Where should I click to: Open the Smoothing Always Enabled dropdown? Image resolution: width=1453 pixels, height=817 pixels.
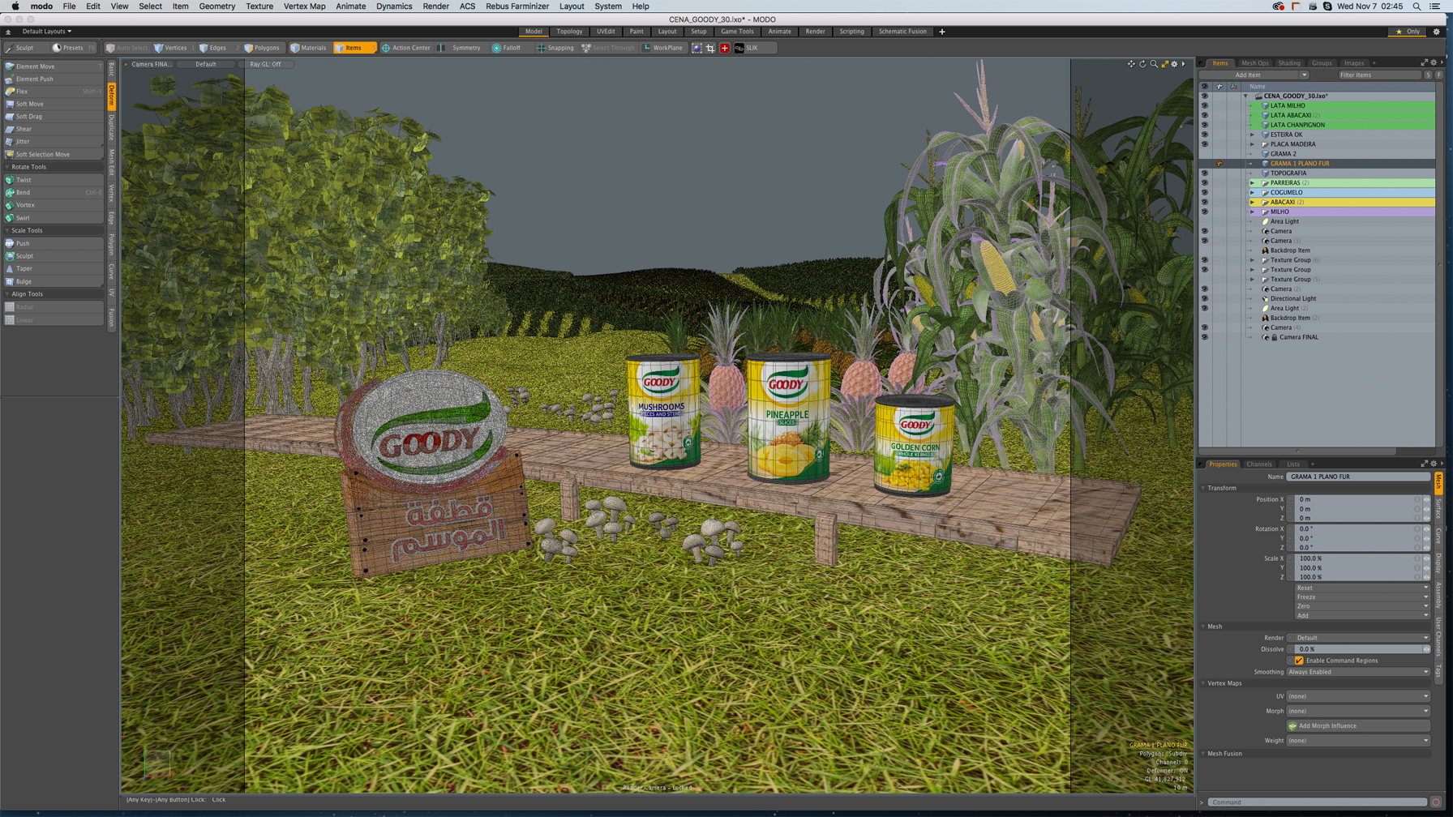(x=1359, y=672)
